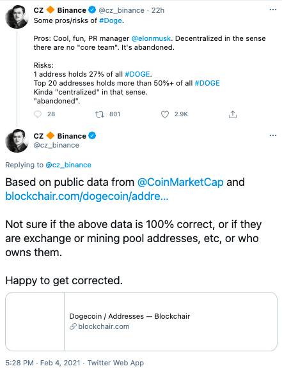Viewport: 282px width, 373px height.
Task: Follow the blockchair.com/dogecoin/addre... link
Action: (87, 197)
